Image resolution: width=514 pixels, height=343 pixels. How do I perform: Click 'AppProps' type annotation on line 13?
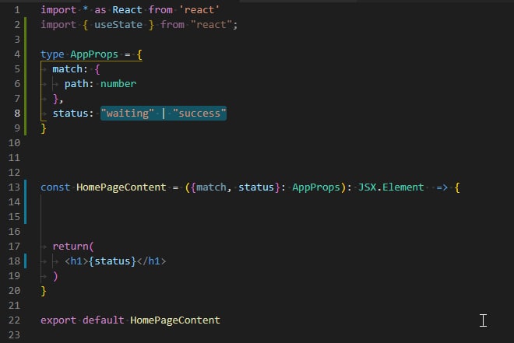click(x=316, y=187)
